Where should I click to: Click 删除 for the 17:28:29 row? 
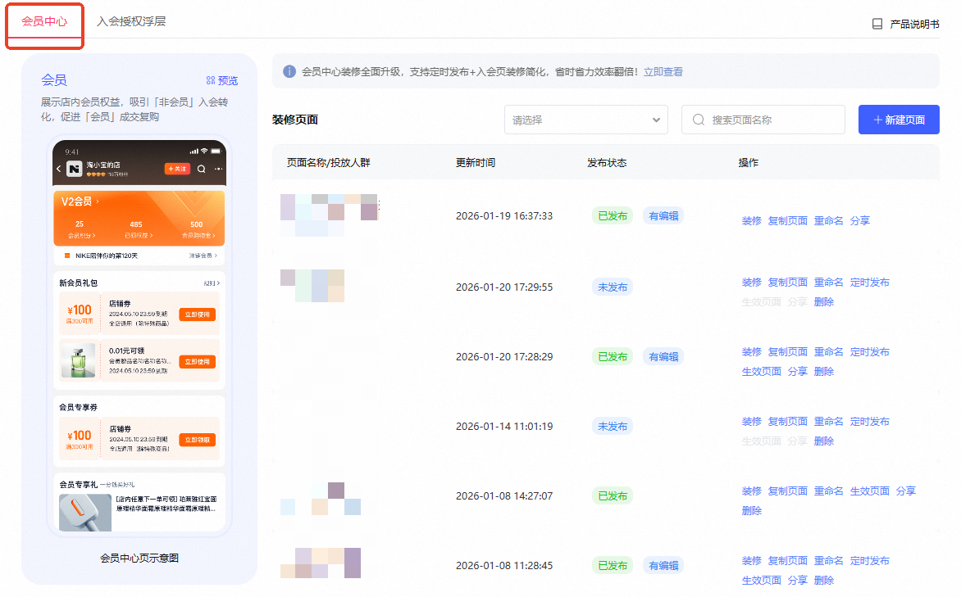click(x=824, y=372)
